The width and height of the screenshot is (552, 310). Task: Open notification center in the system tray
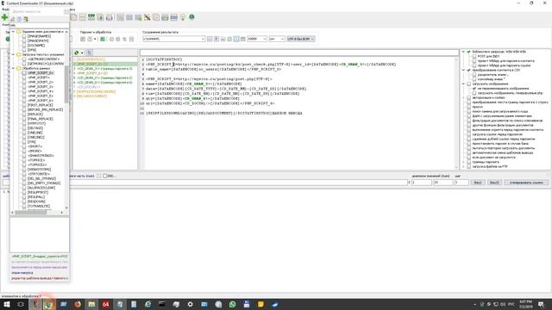[x=541, y=304]
